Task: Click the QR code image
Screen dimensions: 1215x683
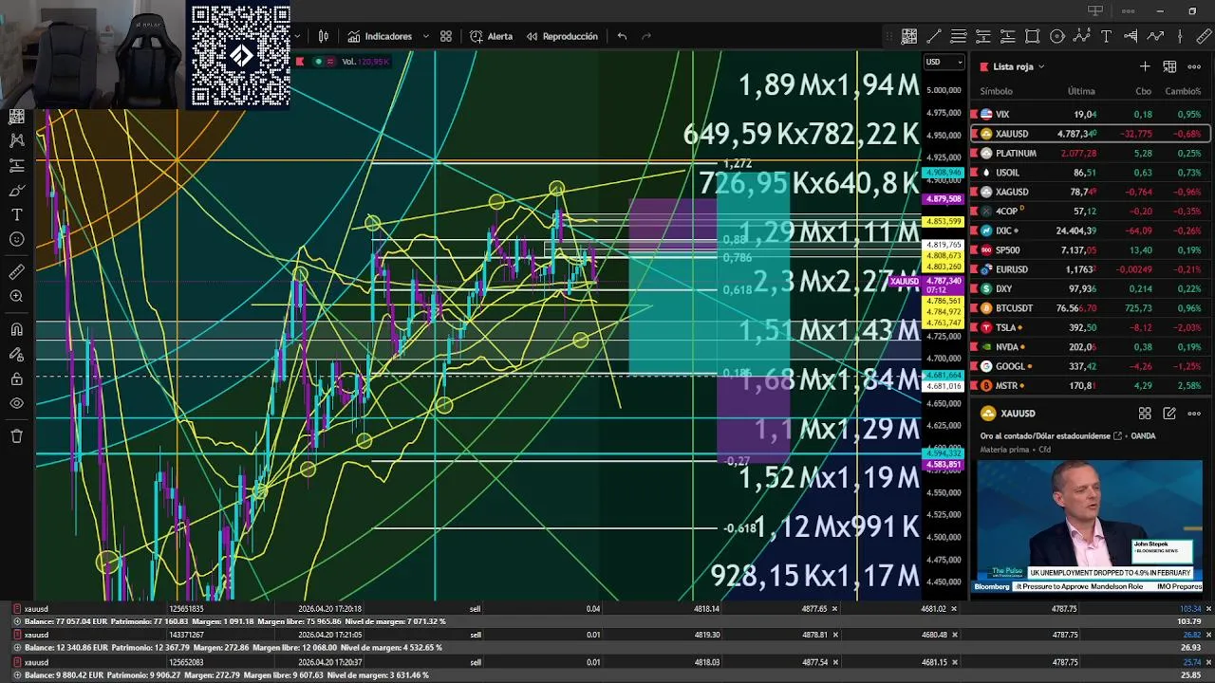Action: point(241,55)
